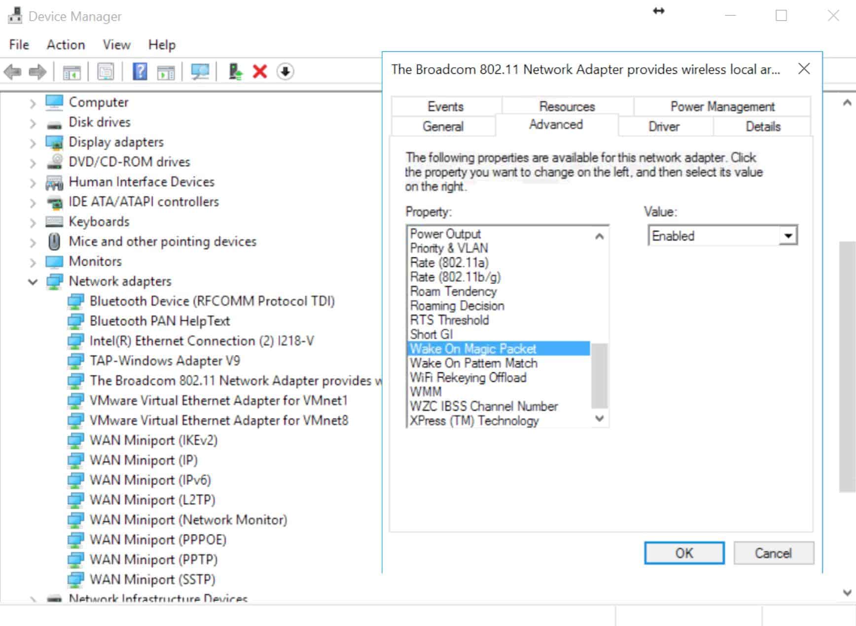Screen dimensions: 856x626
Task: Click OK in the adapter properties dialog
Action: 684,553
